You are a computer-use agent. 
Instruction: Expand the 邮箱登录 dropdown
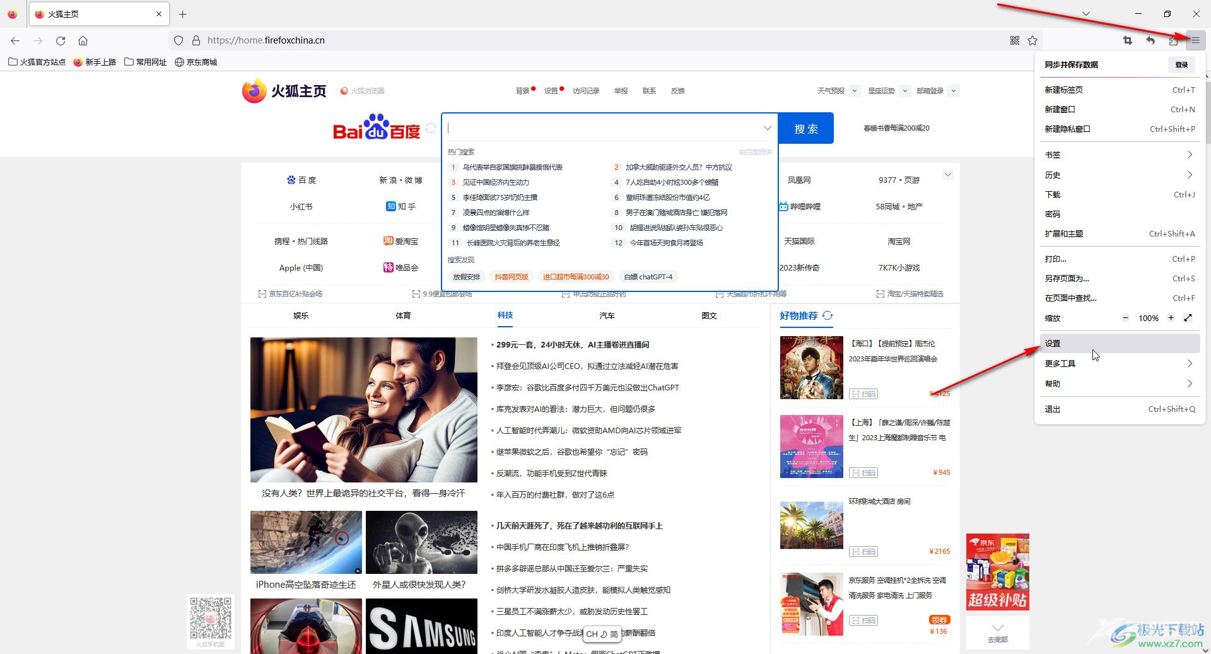click(x=954, y=91)
